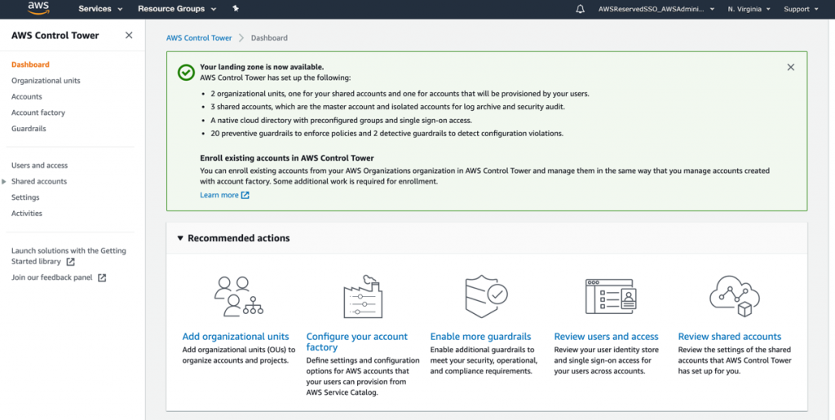This screenshot has width=835, height=420.
Task: Click the '3 shared accounts' bullet text
Action: [387, 107]
